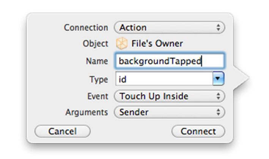Open the Event popup showing Touch Up Inside
This screenshot has width=269, height=159.
169,96
